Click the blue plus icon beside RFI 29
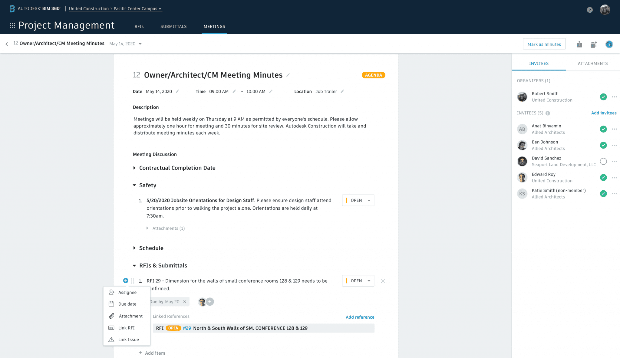 pos(126,281)
